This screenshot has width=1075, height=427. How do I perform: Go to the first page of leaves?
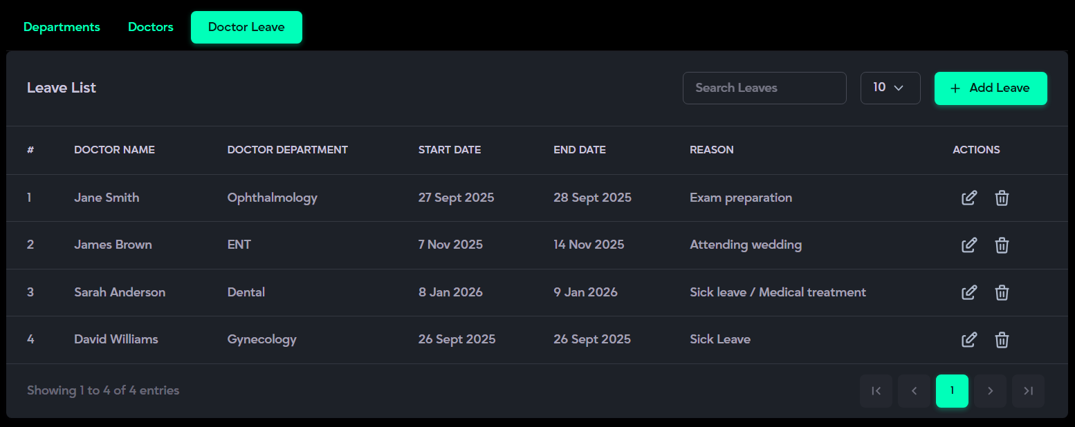pyautogui.click(x=876, y=391)
